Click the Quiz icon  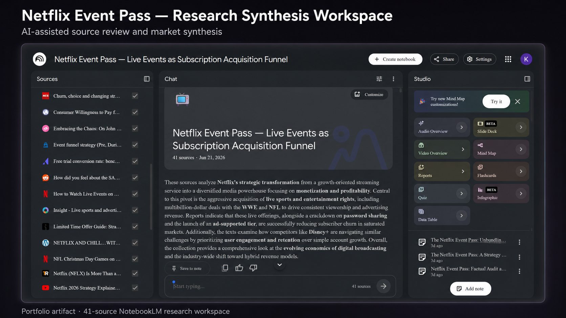click(421, 189)
